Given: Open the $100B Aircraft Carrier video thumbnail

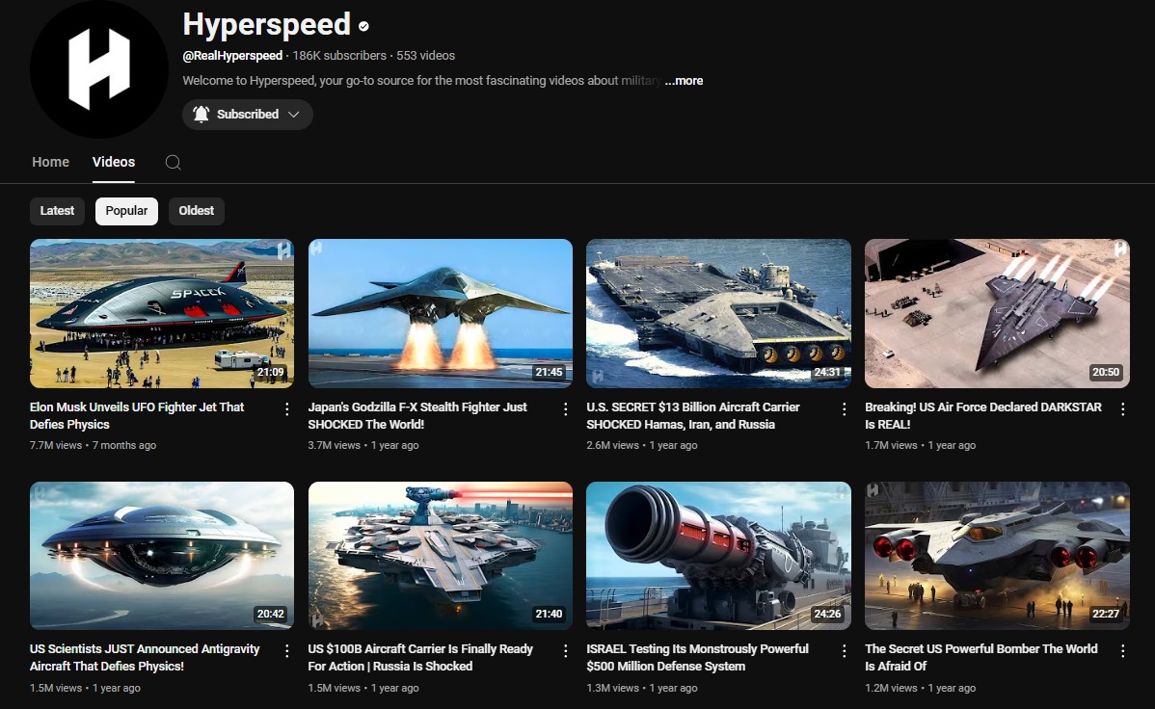Looking at the screenshot, I should click(440, 556).
